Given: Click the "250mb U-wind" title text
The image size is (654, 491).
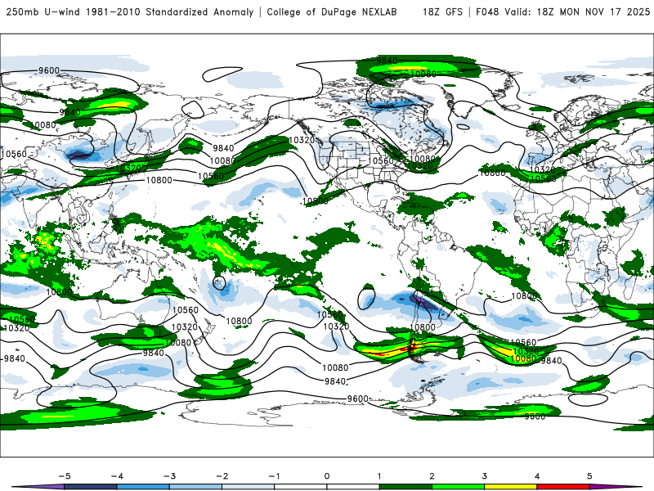Looking at the screenshot, I should coord(43,11).
